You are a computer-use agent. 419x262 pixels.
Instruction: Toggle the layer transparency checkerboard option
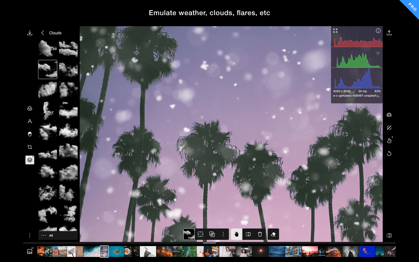click(x=200, y=234)
